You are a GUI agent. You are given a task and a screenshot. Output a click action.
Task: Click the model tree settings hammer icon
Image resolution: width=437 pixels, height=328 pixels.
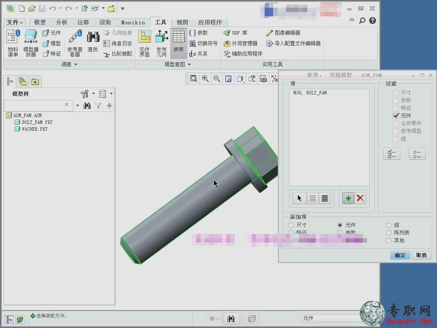coord(84,94)
